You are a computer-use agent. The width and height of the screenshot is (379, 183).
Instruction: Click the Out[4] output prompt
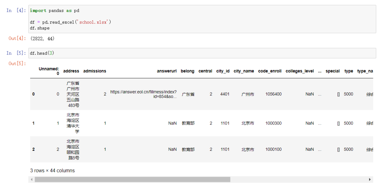click(17, 38)
